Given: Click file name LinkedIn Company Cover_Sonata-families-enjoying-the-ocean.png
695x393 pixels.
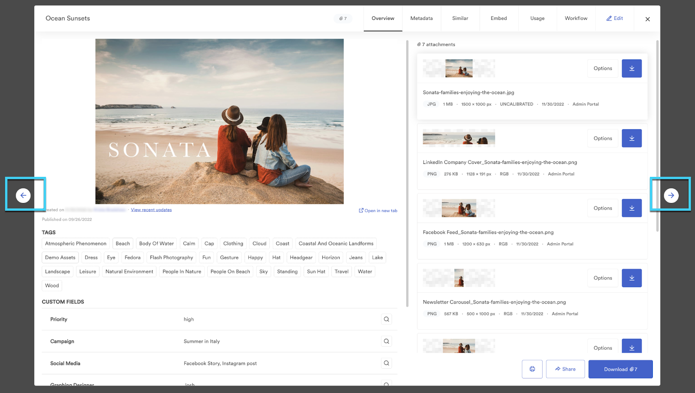Looking at the screenshot, I should [x=500, y=162].
